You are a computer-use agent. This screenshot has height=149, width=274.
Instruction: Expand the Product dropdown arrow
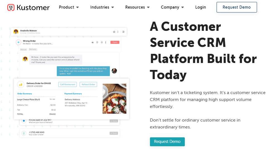tap(77, 7)
